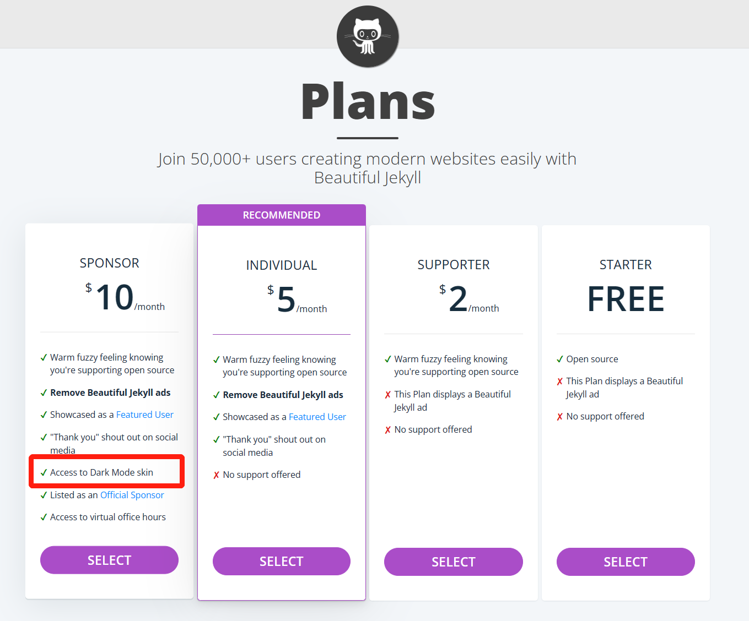Click the red X beside Individual No support offered
The image size is (749, 621).
216,475
